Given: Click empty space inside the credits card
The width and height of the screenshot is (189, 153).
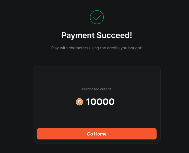Looking at the screenshot, I should coord(56,77).
